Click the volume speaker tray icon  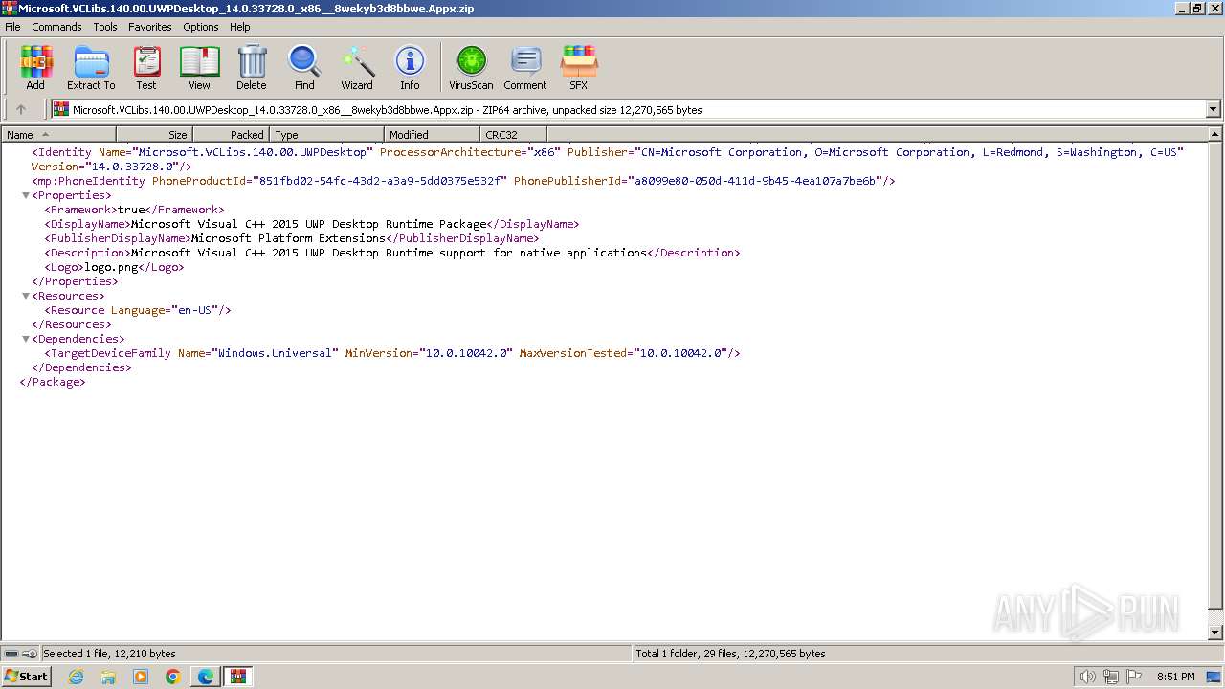point(1087,677)
